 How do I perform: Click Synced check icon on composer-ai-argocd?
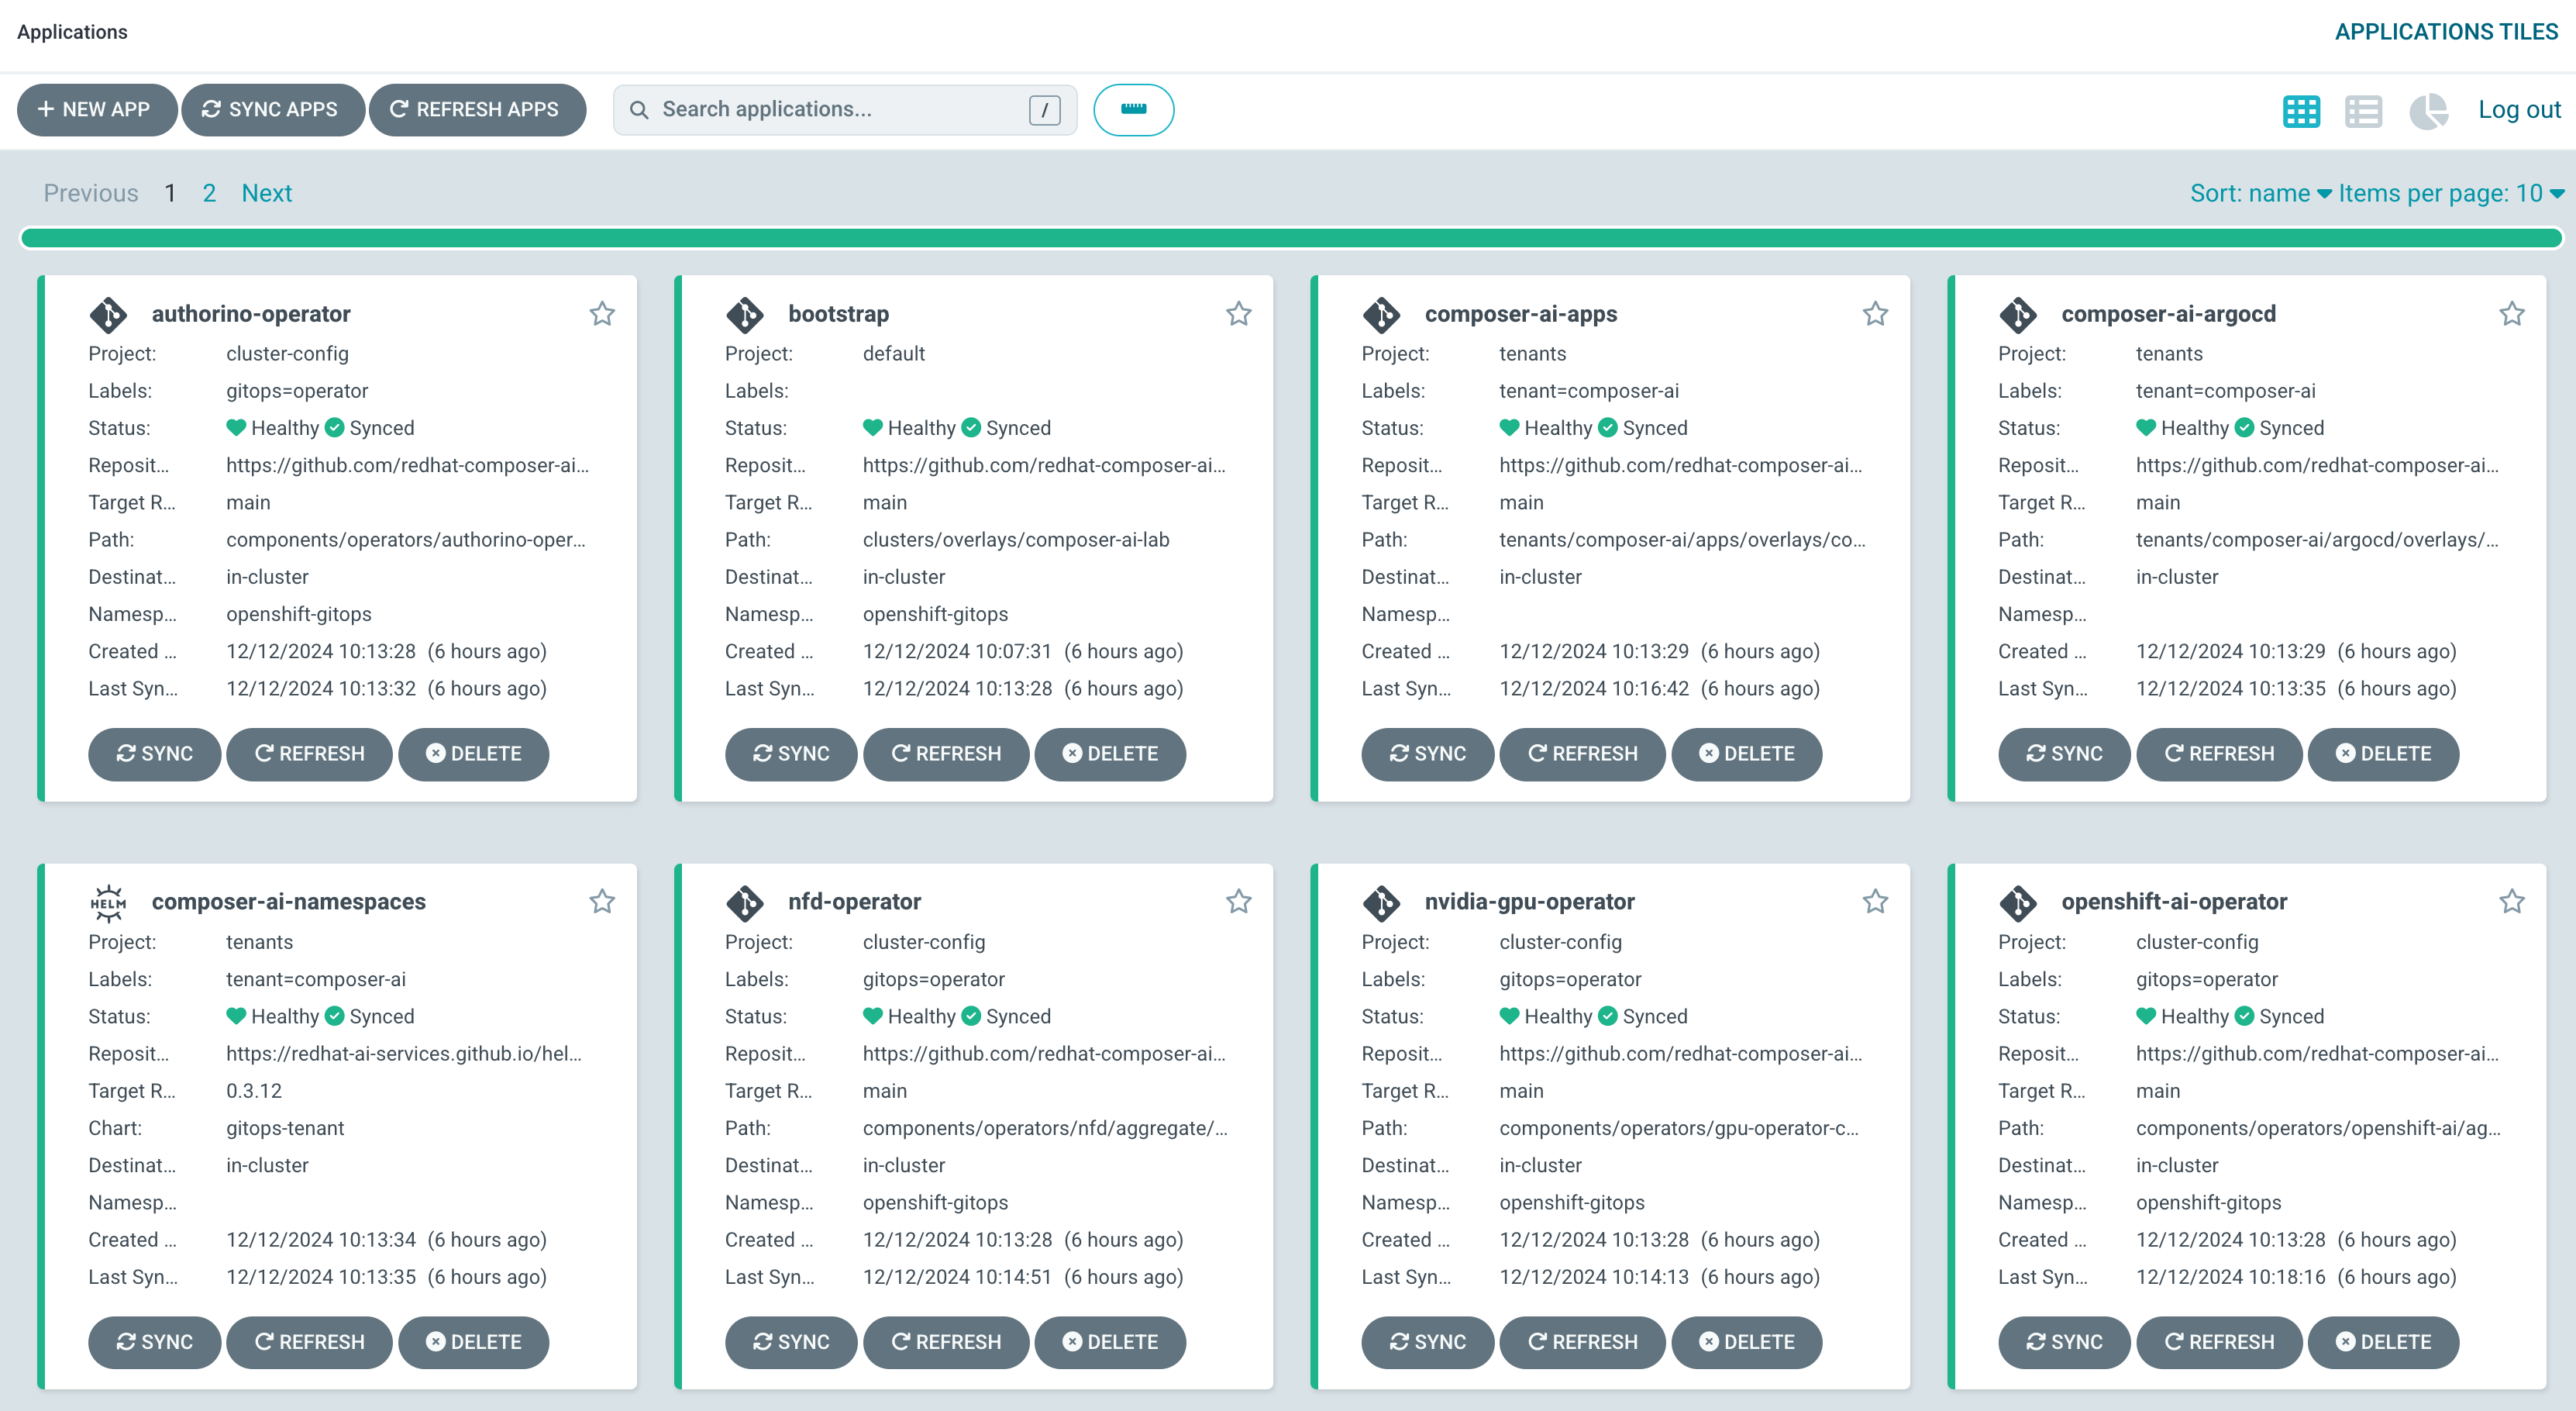[2244, 427]
